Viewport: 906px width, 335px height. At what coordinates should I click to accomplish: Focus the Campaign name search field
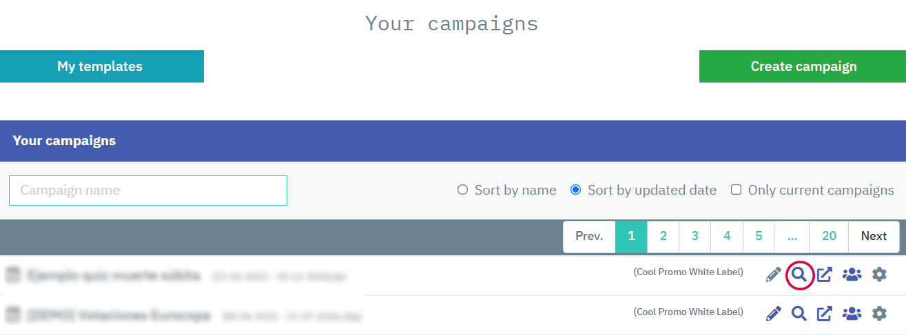(x=147, y=191)
